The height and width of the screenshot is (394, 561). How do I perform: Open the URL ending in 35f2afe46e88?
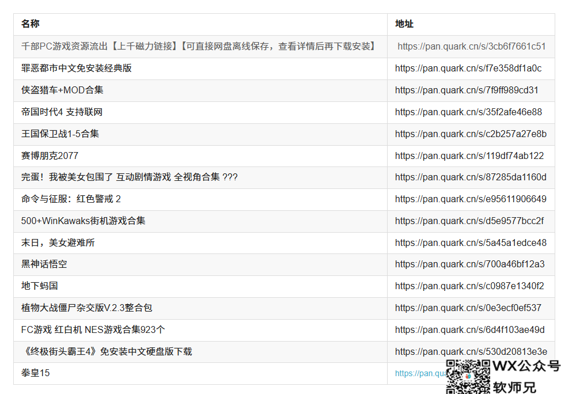tap(468, 112)
